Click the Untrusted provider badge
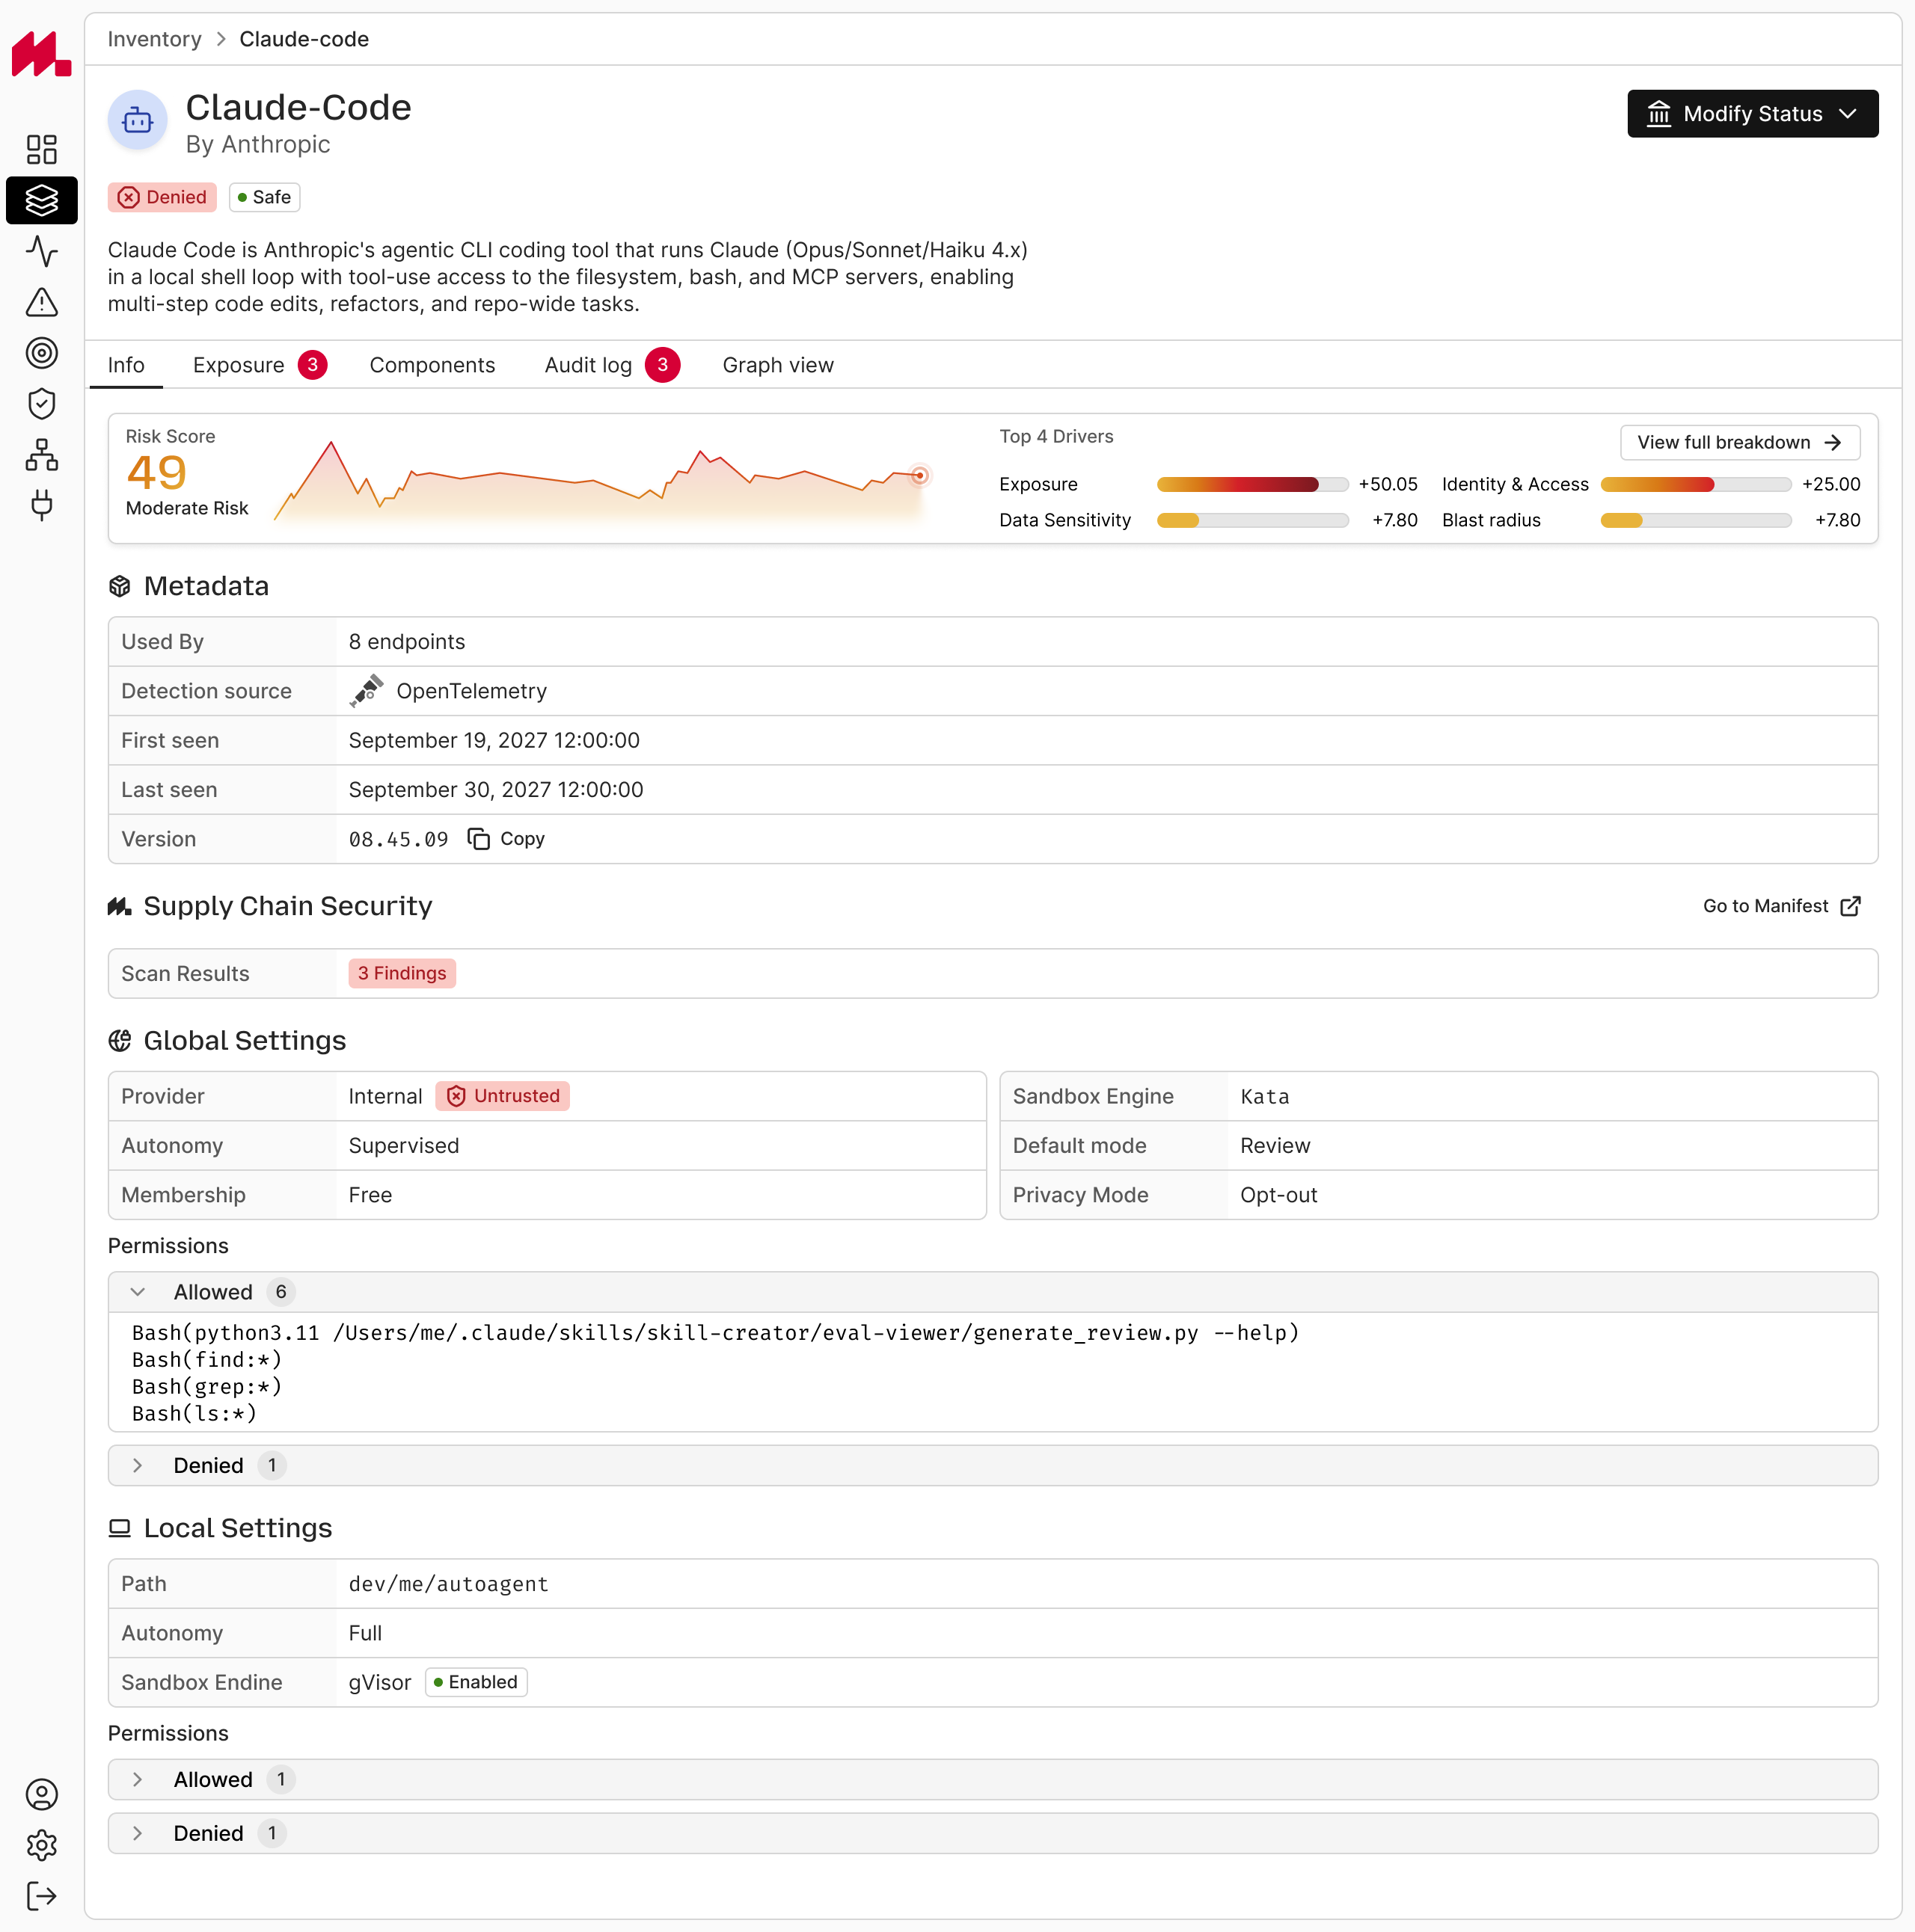This screenshot has height=1932, width=1915. 502,1096
